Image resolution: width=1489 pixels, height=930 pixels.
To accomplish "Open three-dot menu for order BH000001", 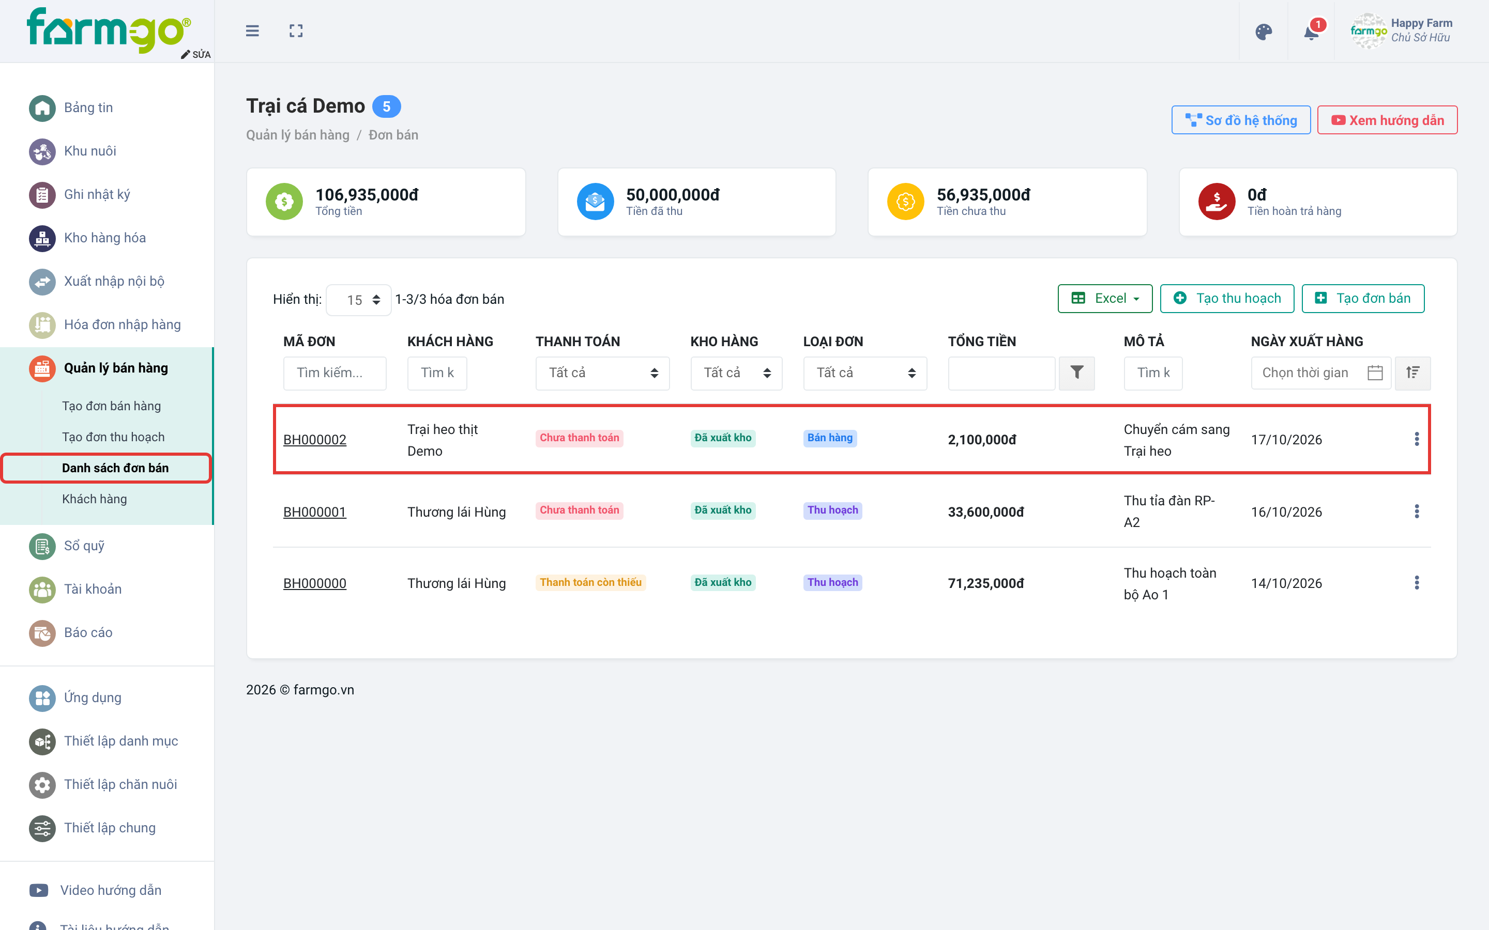I will (x=1417, y=511).
